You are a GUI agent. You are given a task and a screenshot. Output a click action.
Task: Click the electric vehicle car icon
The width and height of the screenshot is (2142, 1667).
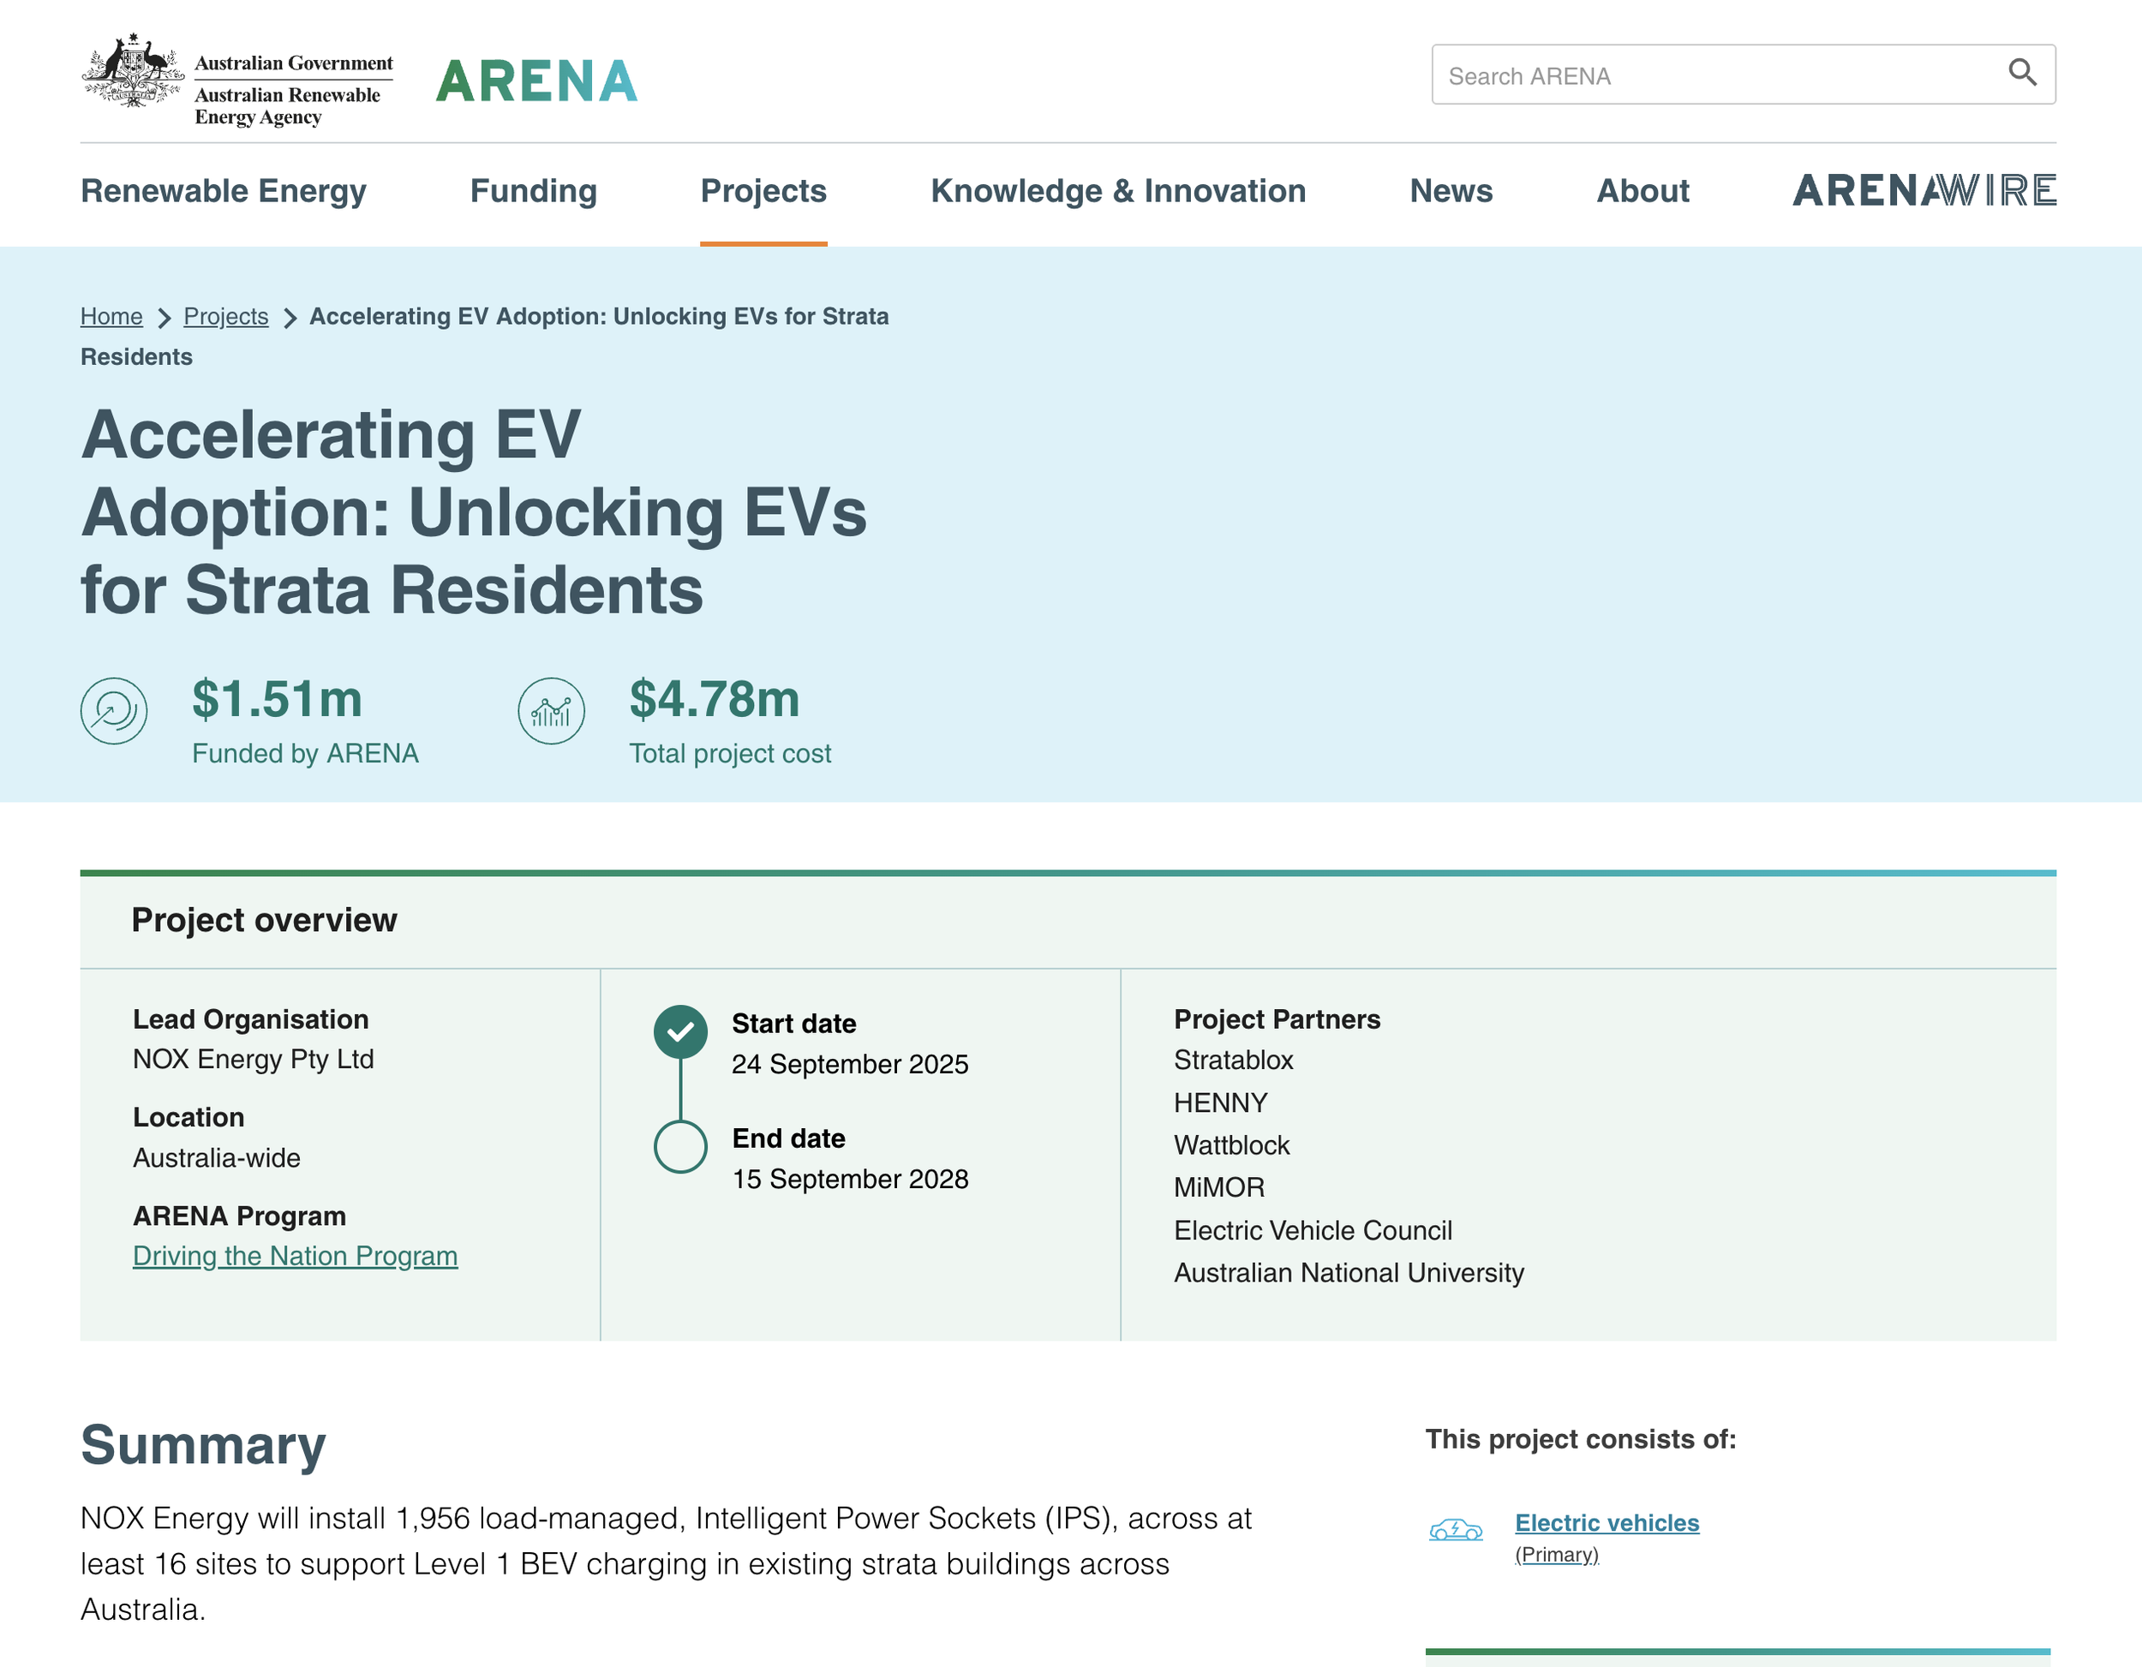tap(1456, 1530)
